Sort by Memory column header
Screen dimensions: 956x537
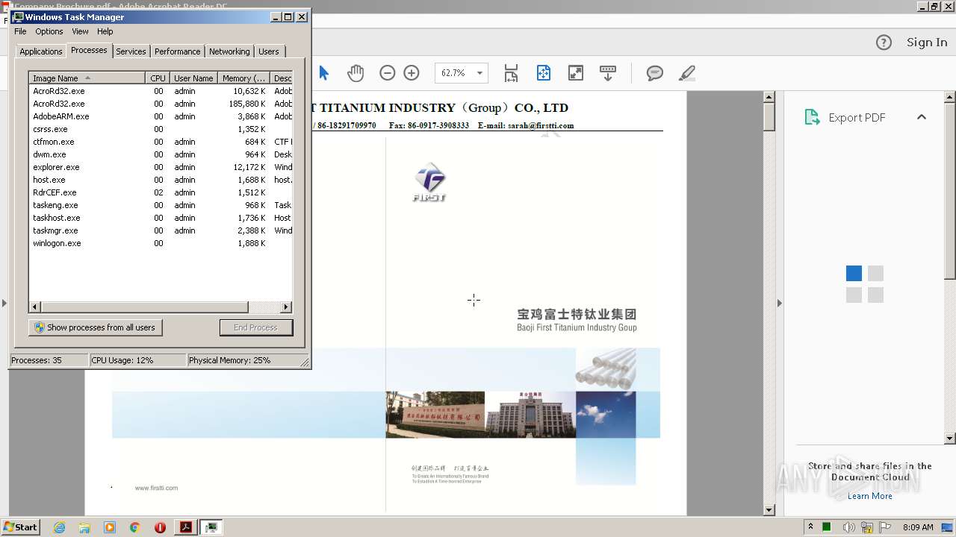tap(243, 78)
